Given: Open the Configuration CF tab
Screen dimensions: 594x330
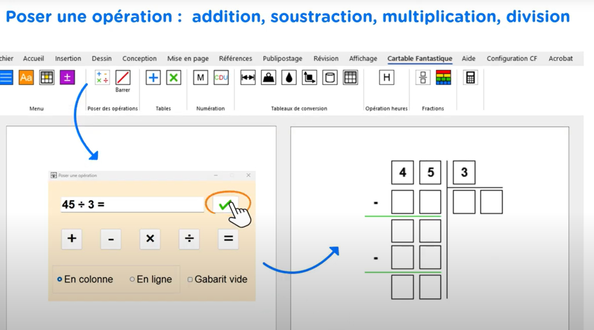Looking at the screenshot, I should [512, 59].
